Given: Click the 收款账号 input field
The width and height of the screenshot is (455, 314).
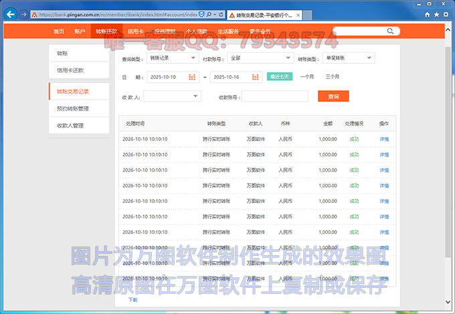Looking at the screenshot, I should (x=274, y=97).
